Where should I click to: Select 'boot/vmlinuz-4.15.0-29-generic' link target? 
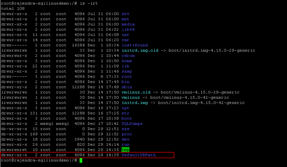[x=200, y=92]
